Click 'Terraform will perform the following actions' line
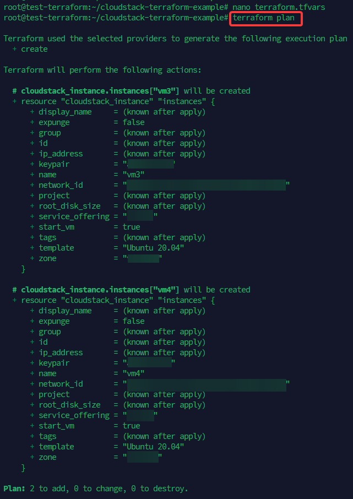Screen dimensions: 353x499 coord(102,70)
